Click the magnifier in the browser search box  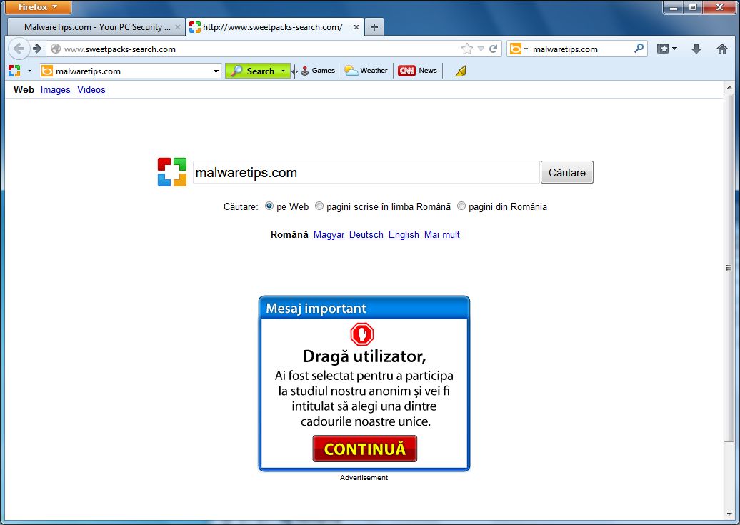pyautogui.click(x=639, y=48)
